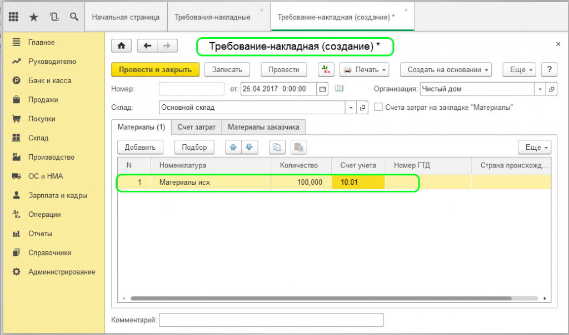The height and width of the screenshot is (335, 569).
Task: Copy the selected row icon
Action: point(278,147)
